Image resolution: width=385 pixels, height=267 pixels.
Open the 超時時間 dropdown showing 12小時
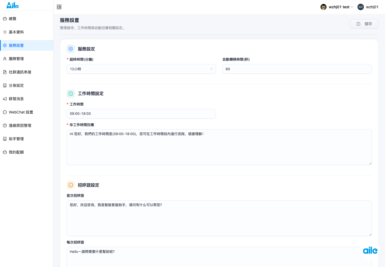141,69
